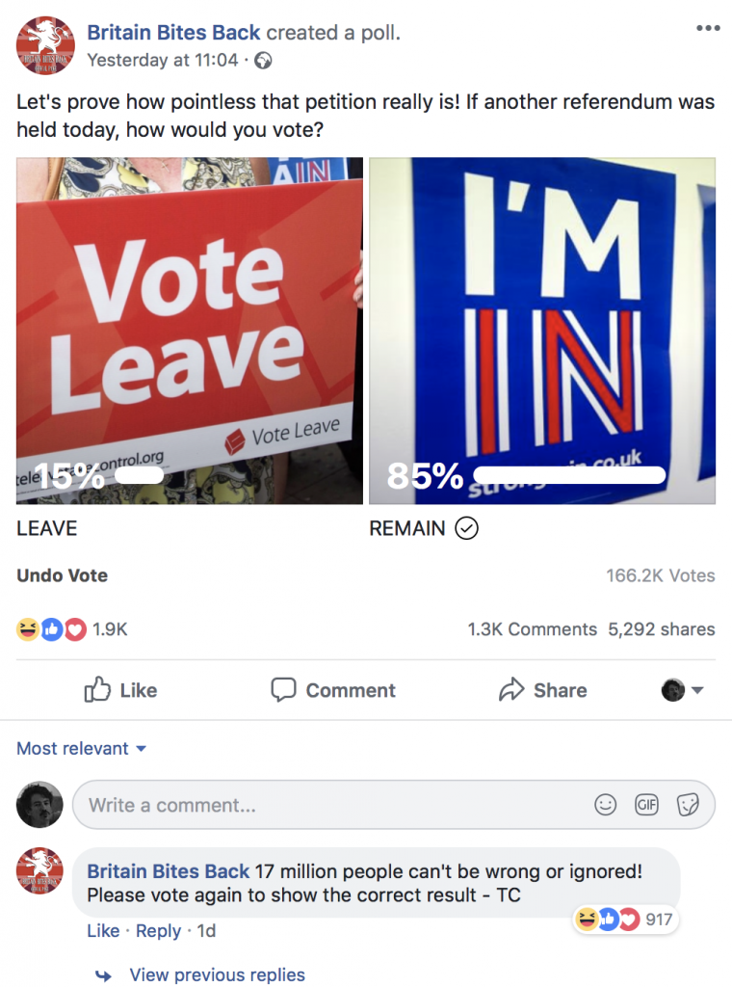Click the checked circle next to REMAIN

(x=466, y=528)
